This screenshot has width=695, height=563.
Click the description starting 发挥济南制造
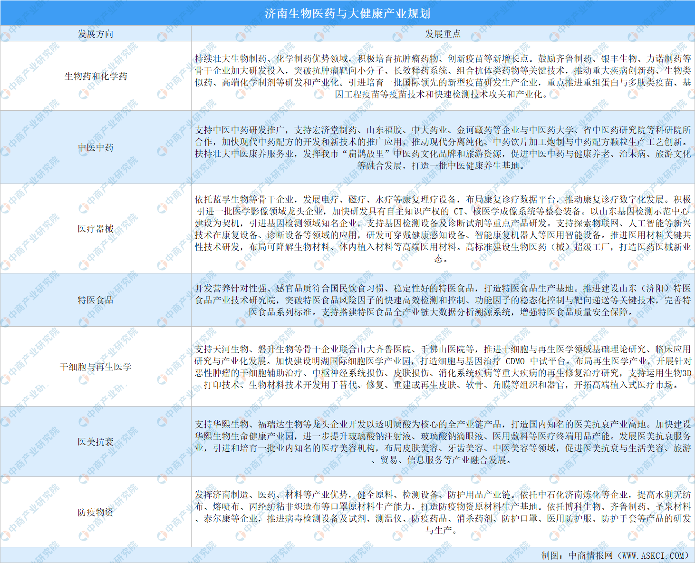click(x=443, y=512)
